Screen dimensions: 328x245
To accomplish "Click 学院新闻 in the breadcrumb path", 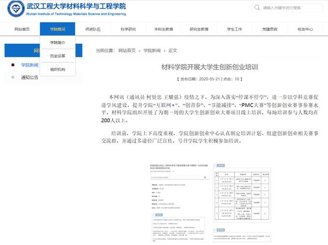I will (152, 51).
